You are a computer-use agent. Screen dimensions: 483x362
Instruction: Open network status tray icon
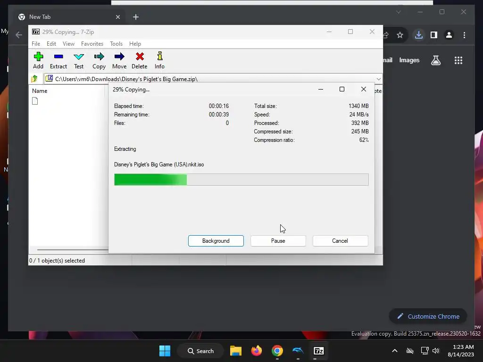click(425, 351)
